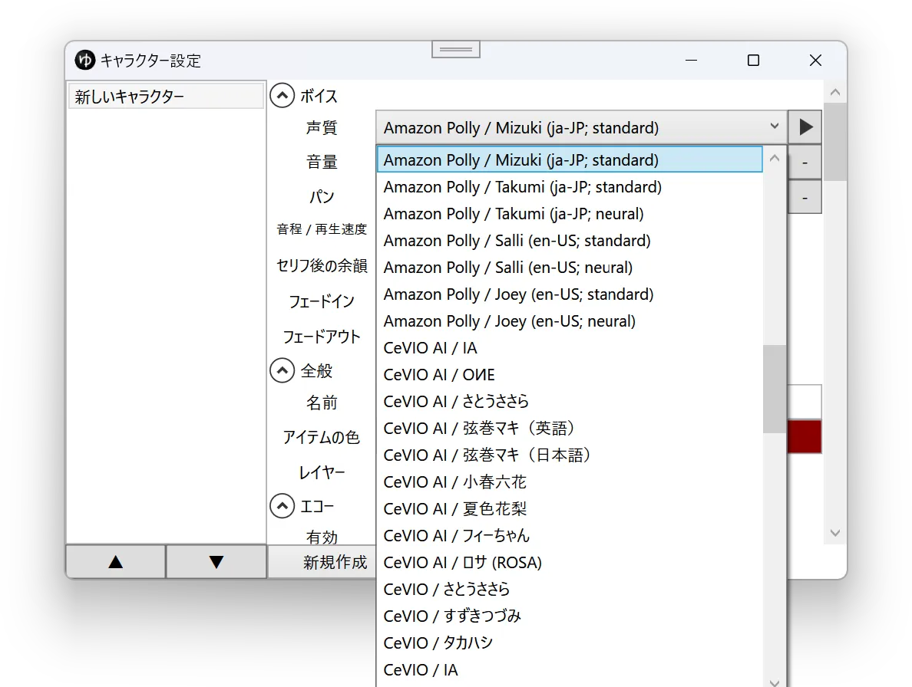The width and height of the screenshot is (912, 687).
Task: Select CeVIO AI / 小春六花 voice
Action: [570, 482]
